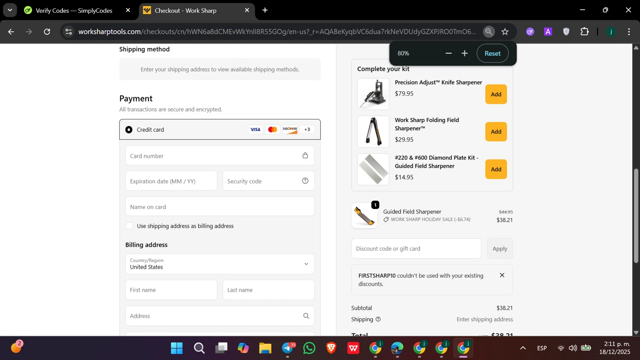Open the Extensions puzzle menu
Screen dimensions: 640x360
(x=585, y=32)
